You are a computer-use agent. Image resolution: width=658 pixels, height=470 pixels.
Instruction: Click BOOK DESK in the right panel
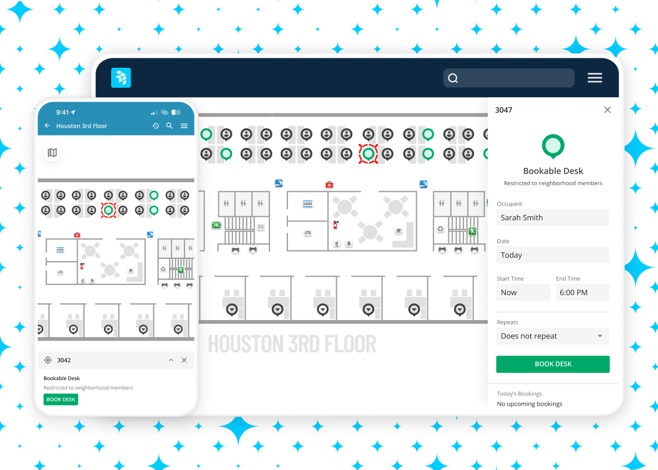point(552,364)
